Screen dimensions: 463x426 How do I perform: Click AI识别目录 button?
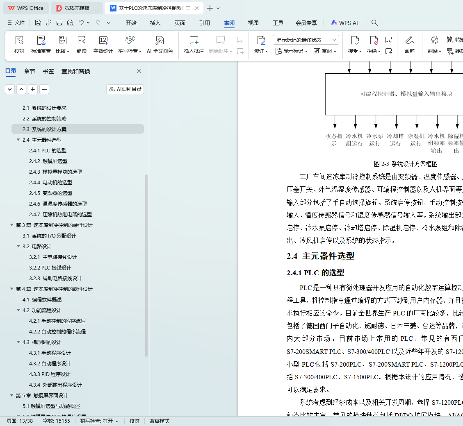[x=125, y=89]
